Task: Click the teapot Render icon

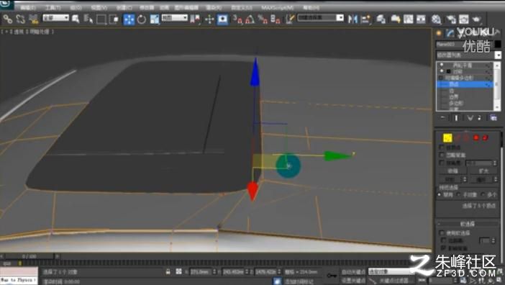Action: click(x=476, y=19)
